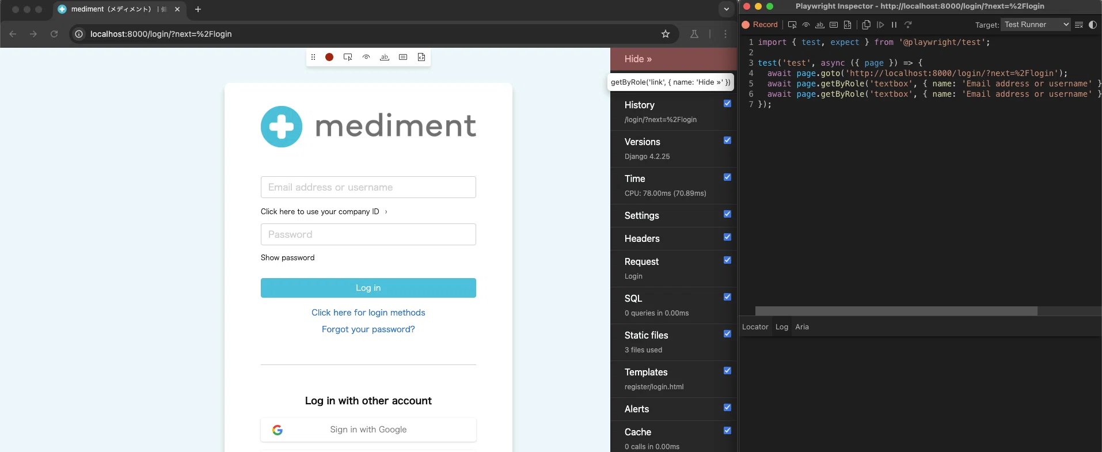Click 'Click here to use your company ID'
This screenshot has height=452, width=1102.
click(324, 211)
